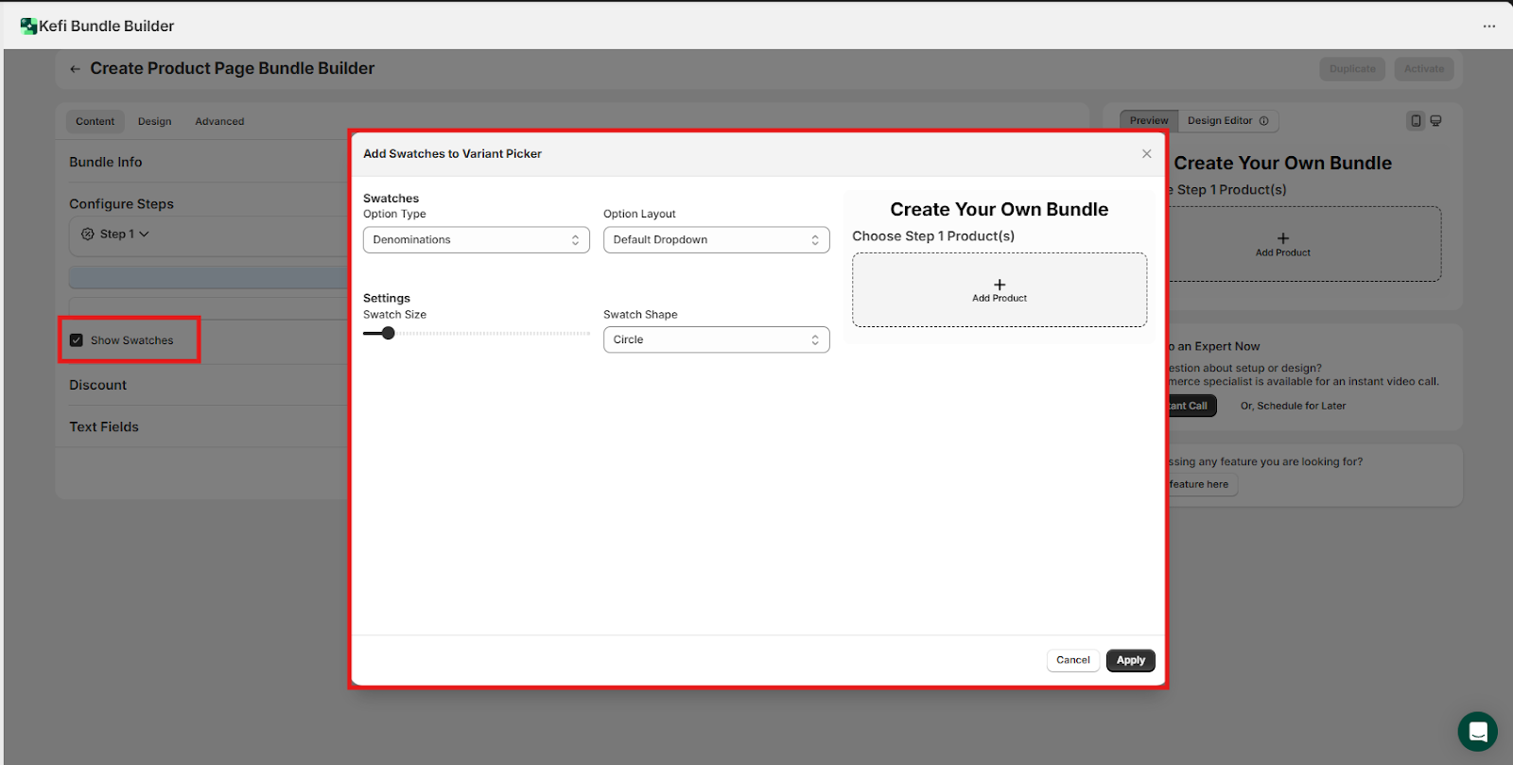The width and height of the screenshot is (1513, 765).
Task: Open the Option Type Denominations dropdown
Action: [476, 240]
